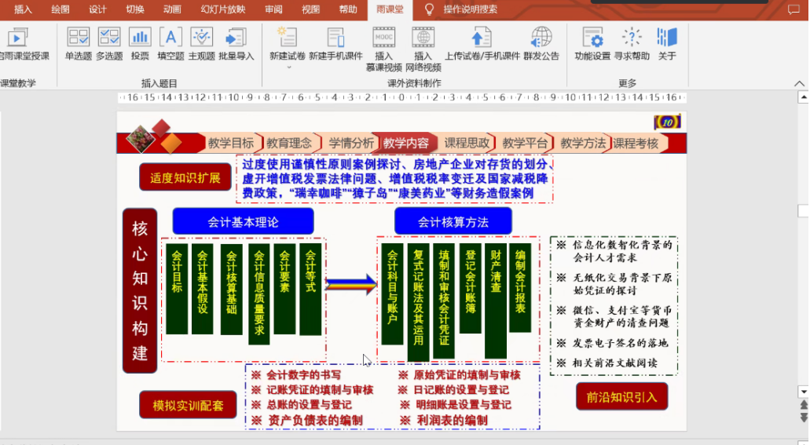Go to previous slide with double-up arrow
The image size is (810, 445).
[803, 406]
